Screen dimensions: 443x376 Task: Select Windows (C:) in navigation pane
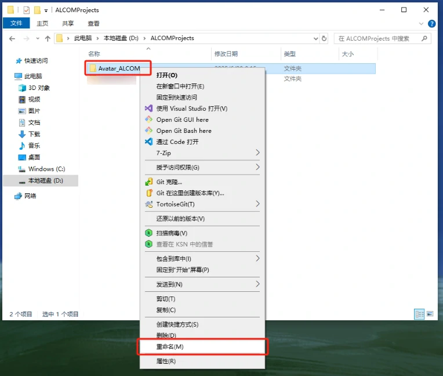point(46,169)
